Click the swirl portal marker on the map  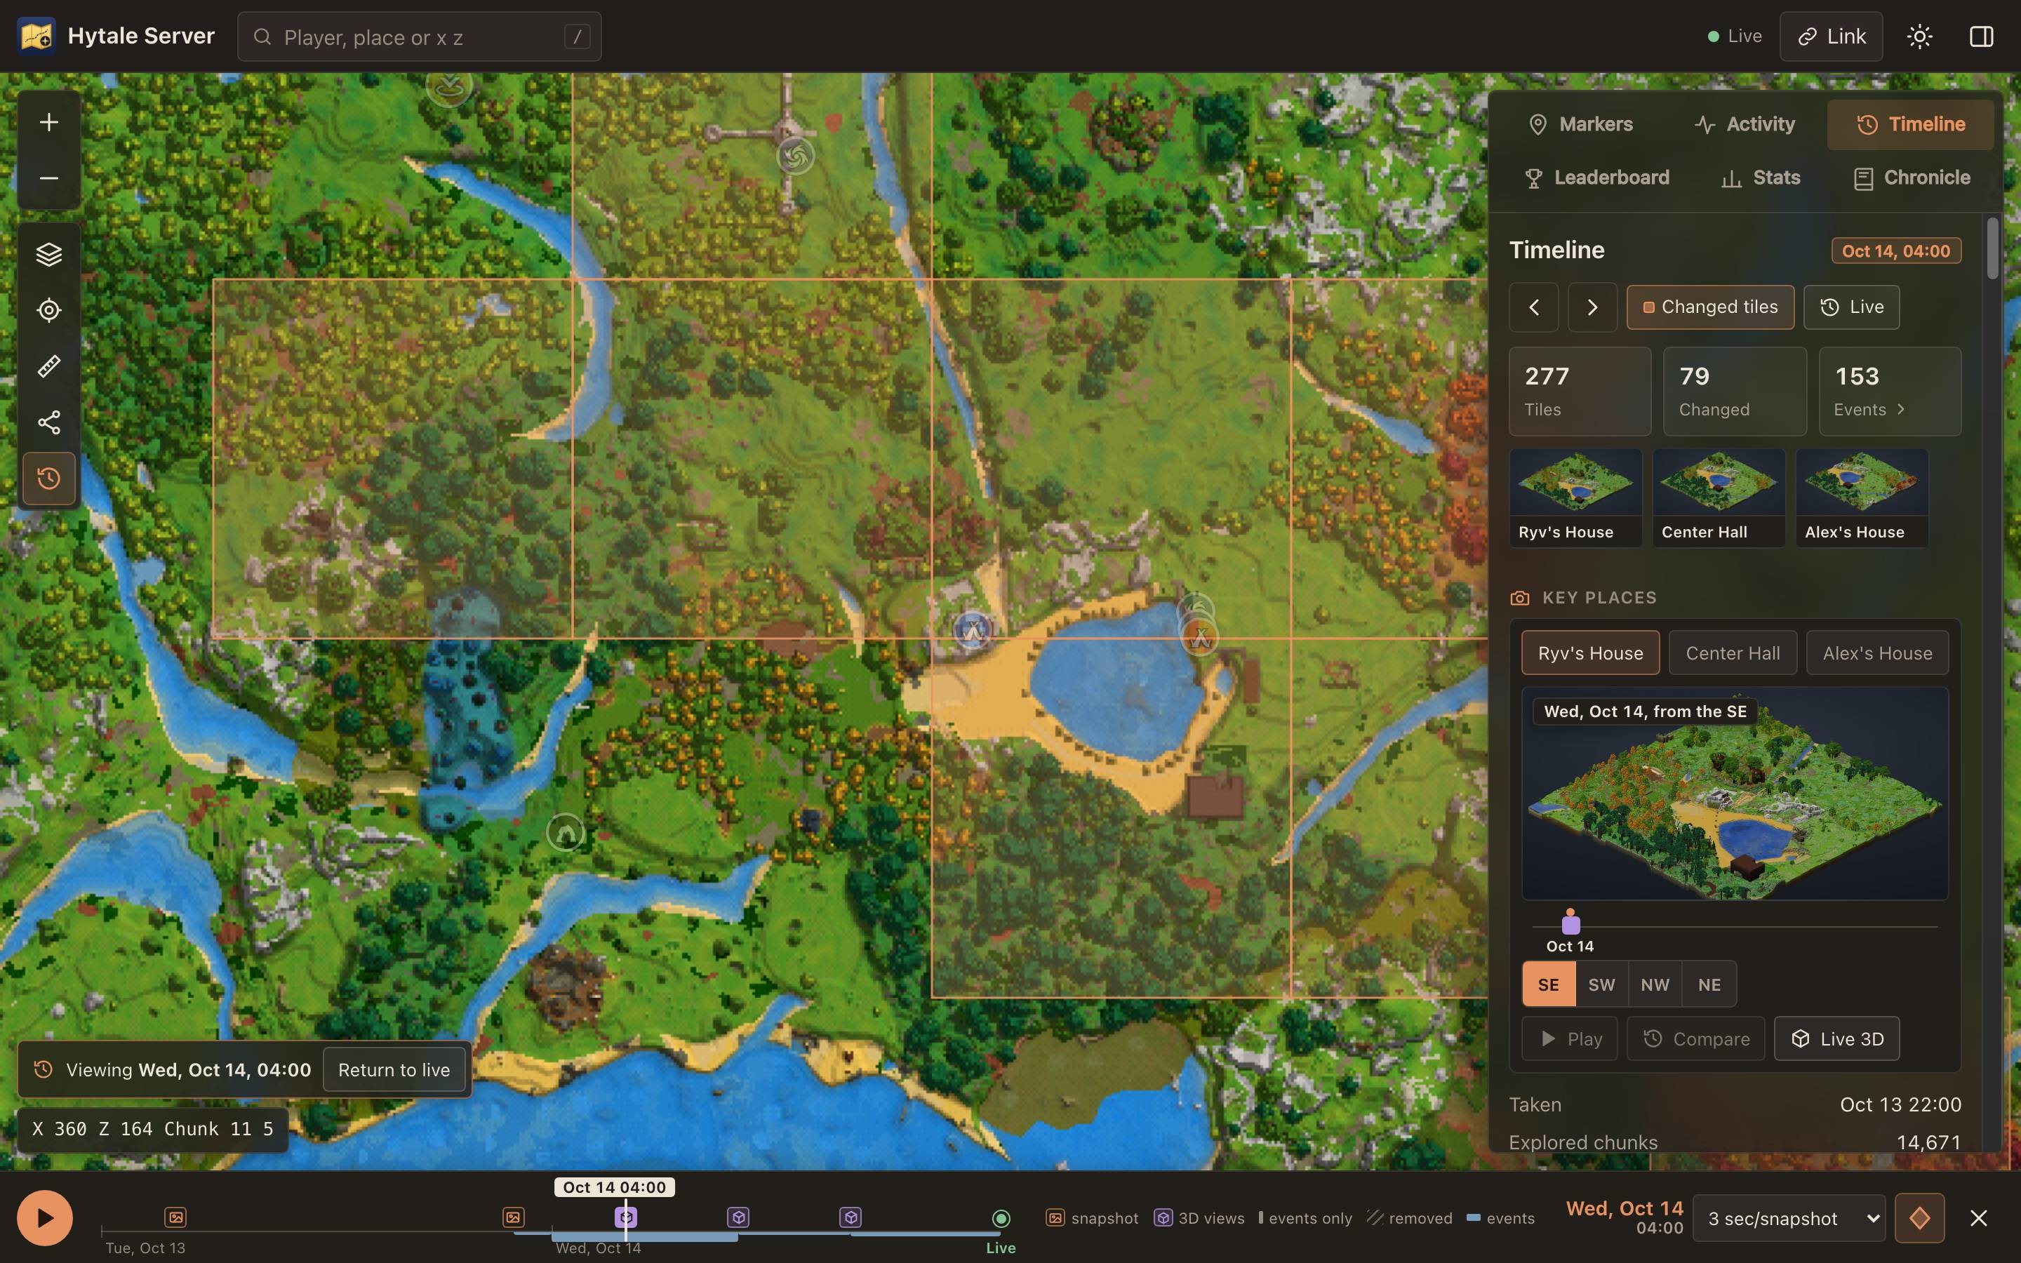(795, 155)
